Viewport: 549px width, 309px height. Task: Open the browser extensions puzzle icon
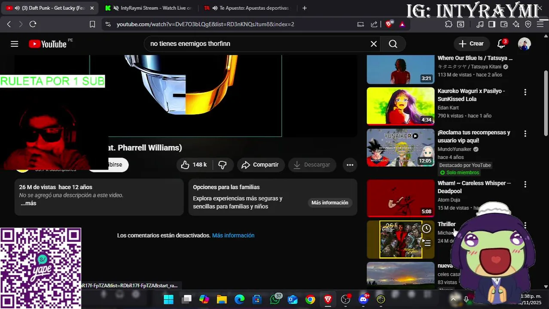pyautogui.click(x=448, y=24)
